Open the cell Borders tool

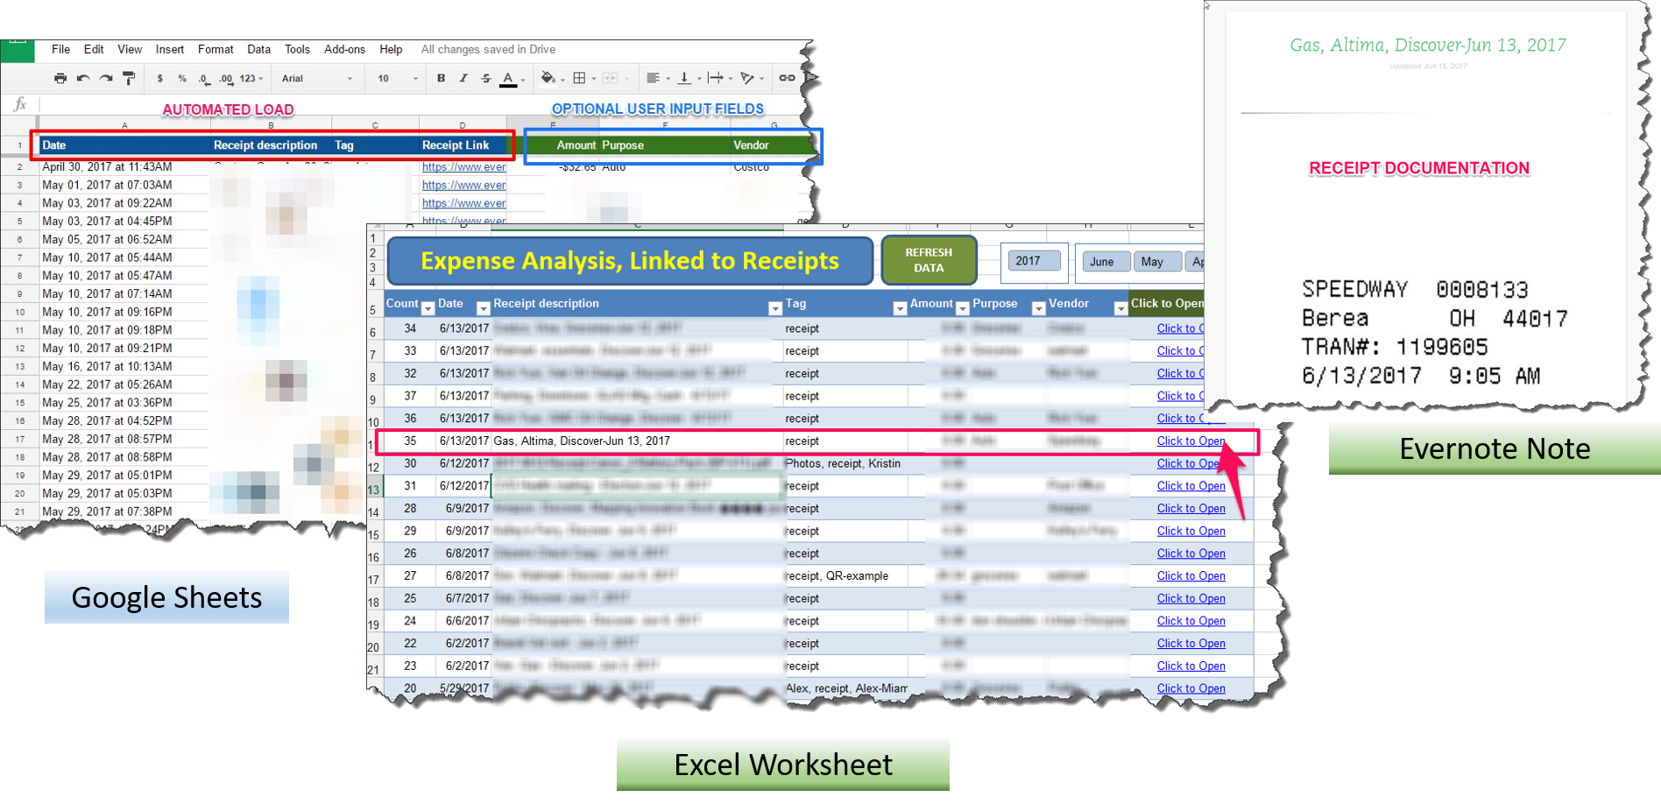(579, 79)
